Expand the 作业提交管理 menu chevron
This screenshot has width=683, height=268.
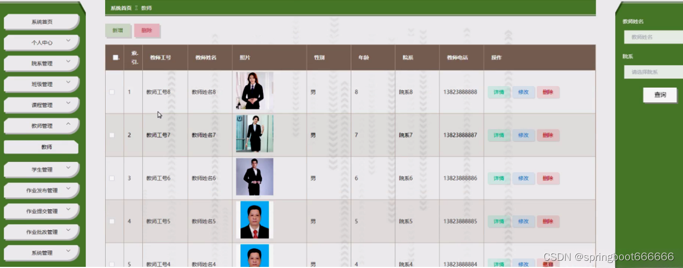[x=68, y=209]
